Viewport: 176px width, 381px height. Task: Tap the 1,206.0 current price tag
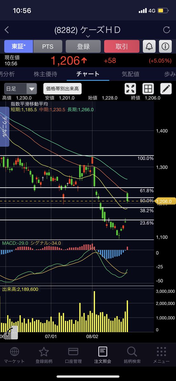[165, 201]
